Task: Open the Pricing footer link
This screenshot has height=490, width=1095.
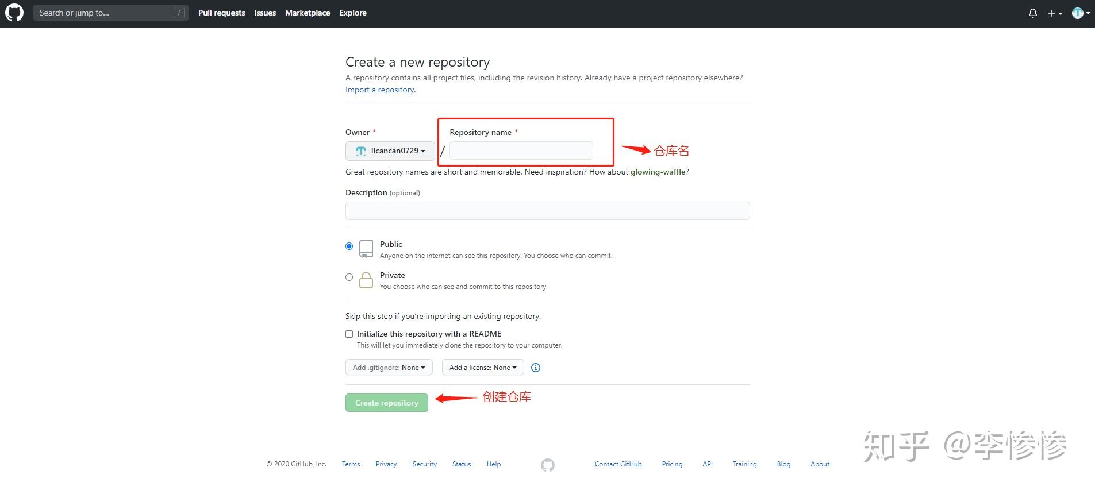Action: 672,464
